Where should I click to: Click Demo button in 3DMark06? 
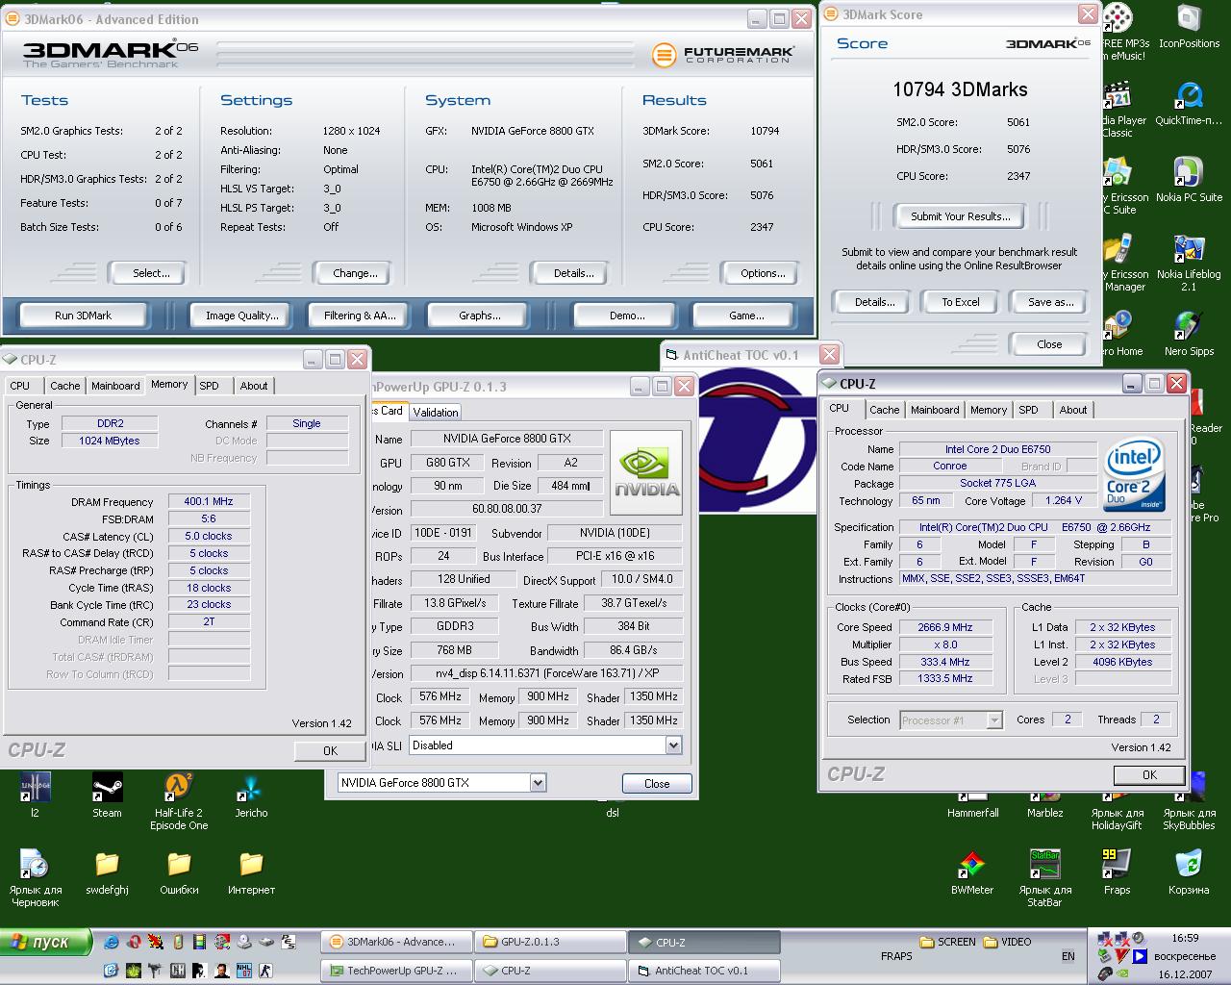tap(627, 316)
